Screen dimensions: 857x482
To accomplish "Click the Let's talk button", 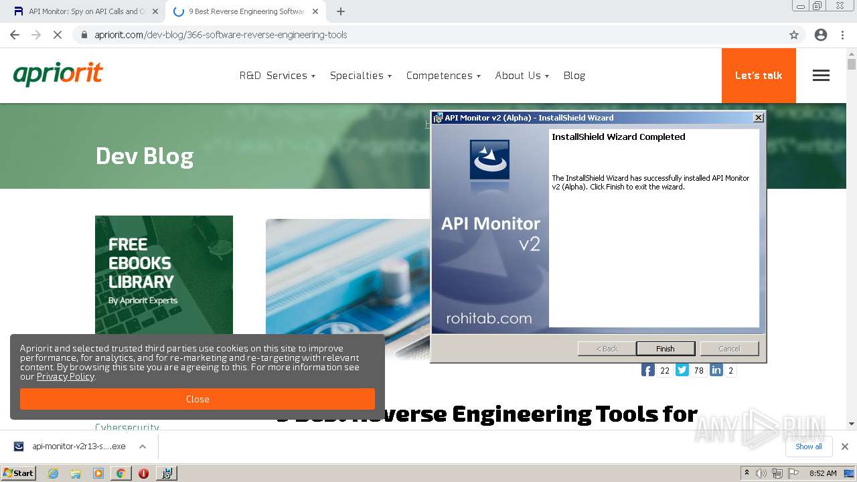I will (x=759, y=76).
